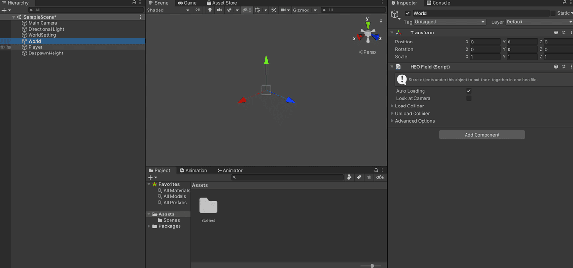Open Transform component kebab menu
This screenshot has width=573, height=268.
coord(571,33)
